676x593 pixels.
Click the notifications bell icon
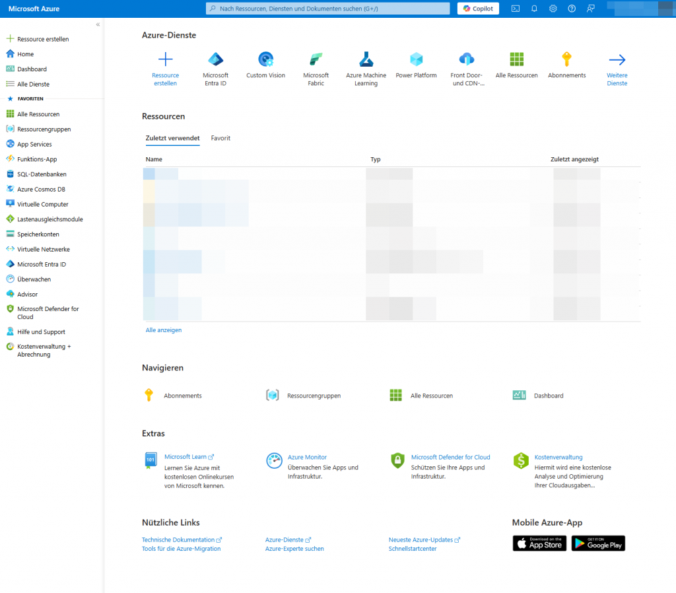click(534, 9)
